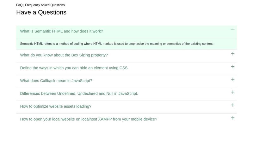Click plus icon for localhost XAMPP question

pos(233,118)
